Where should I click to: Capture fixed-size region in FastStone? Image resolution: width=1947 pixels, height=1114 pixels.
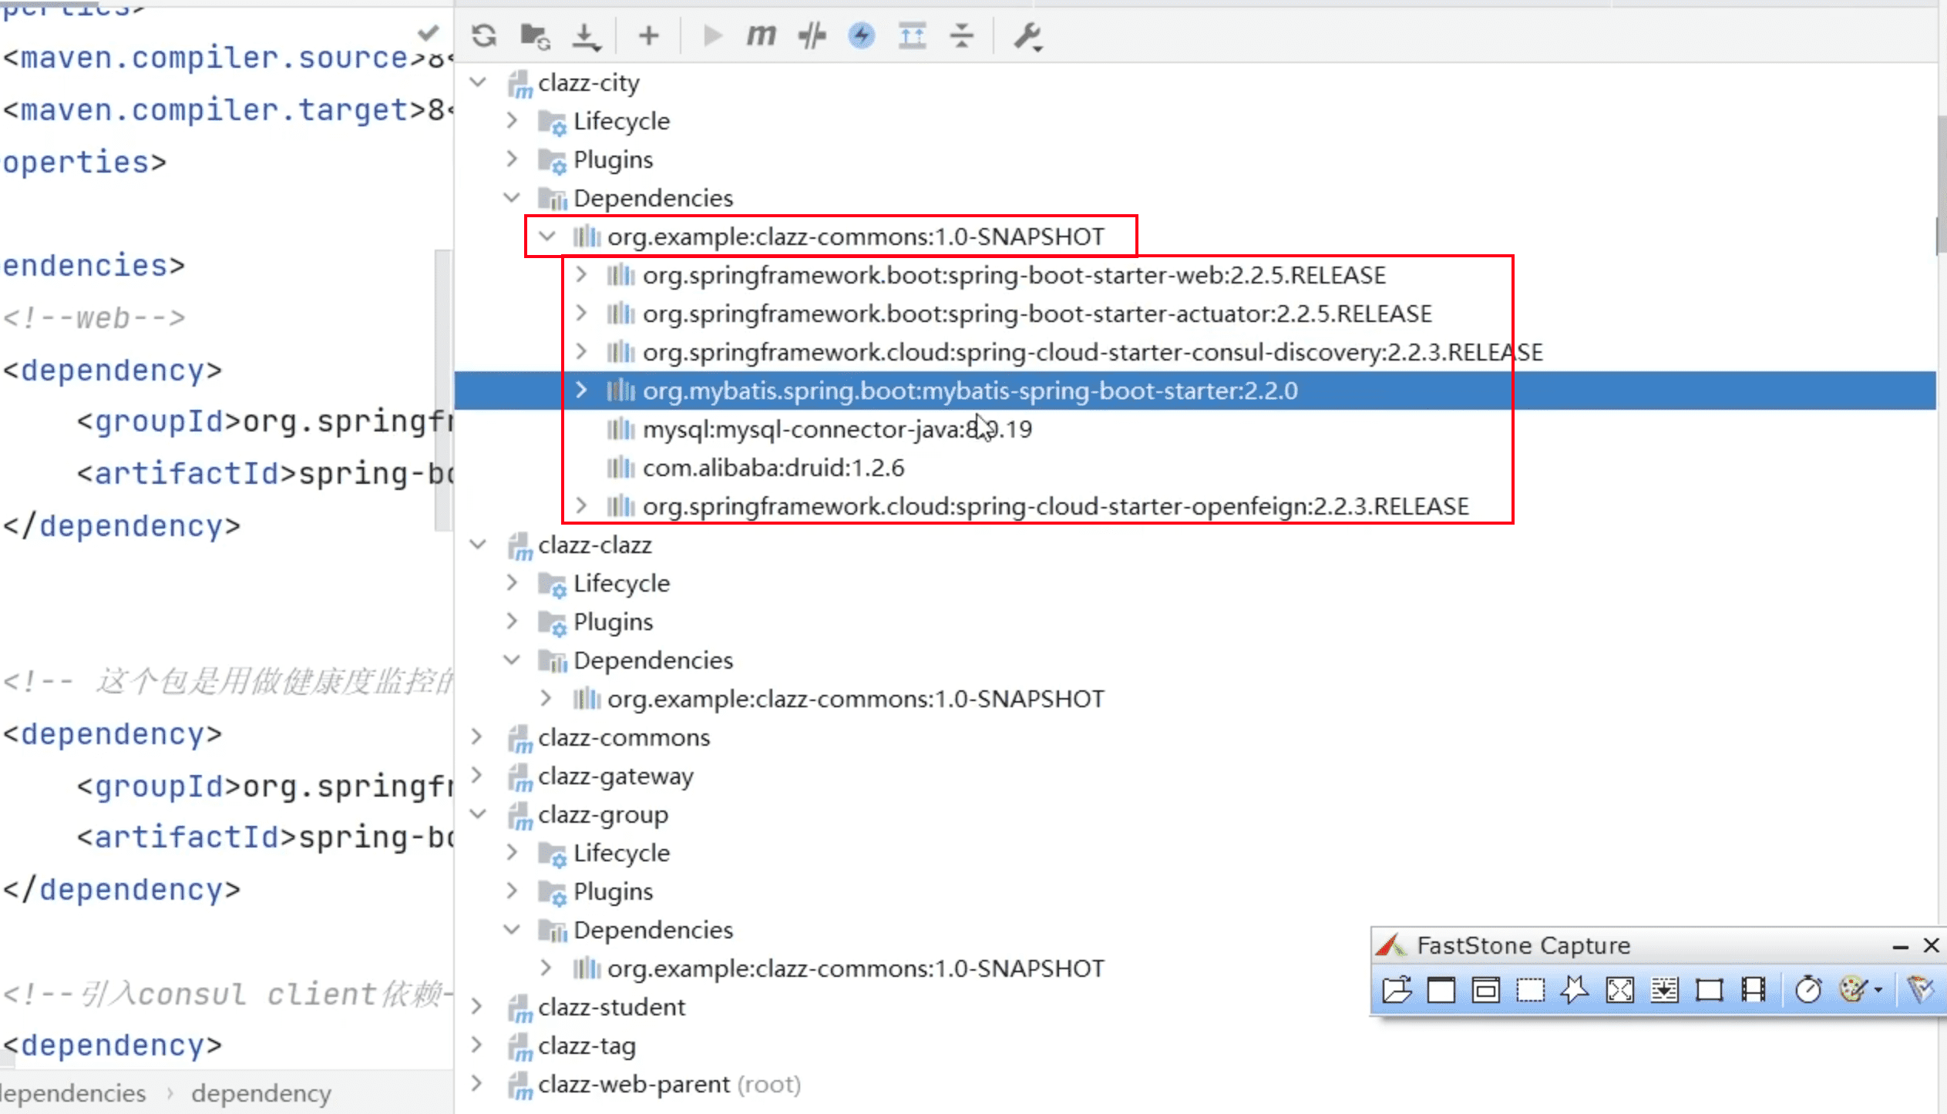[x=1709, y=989]
